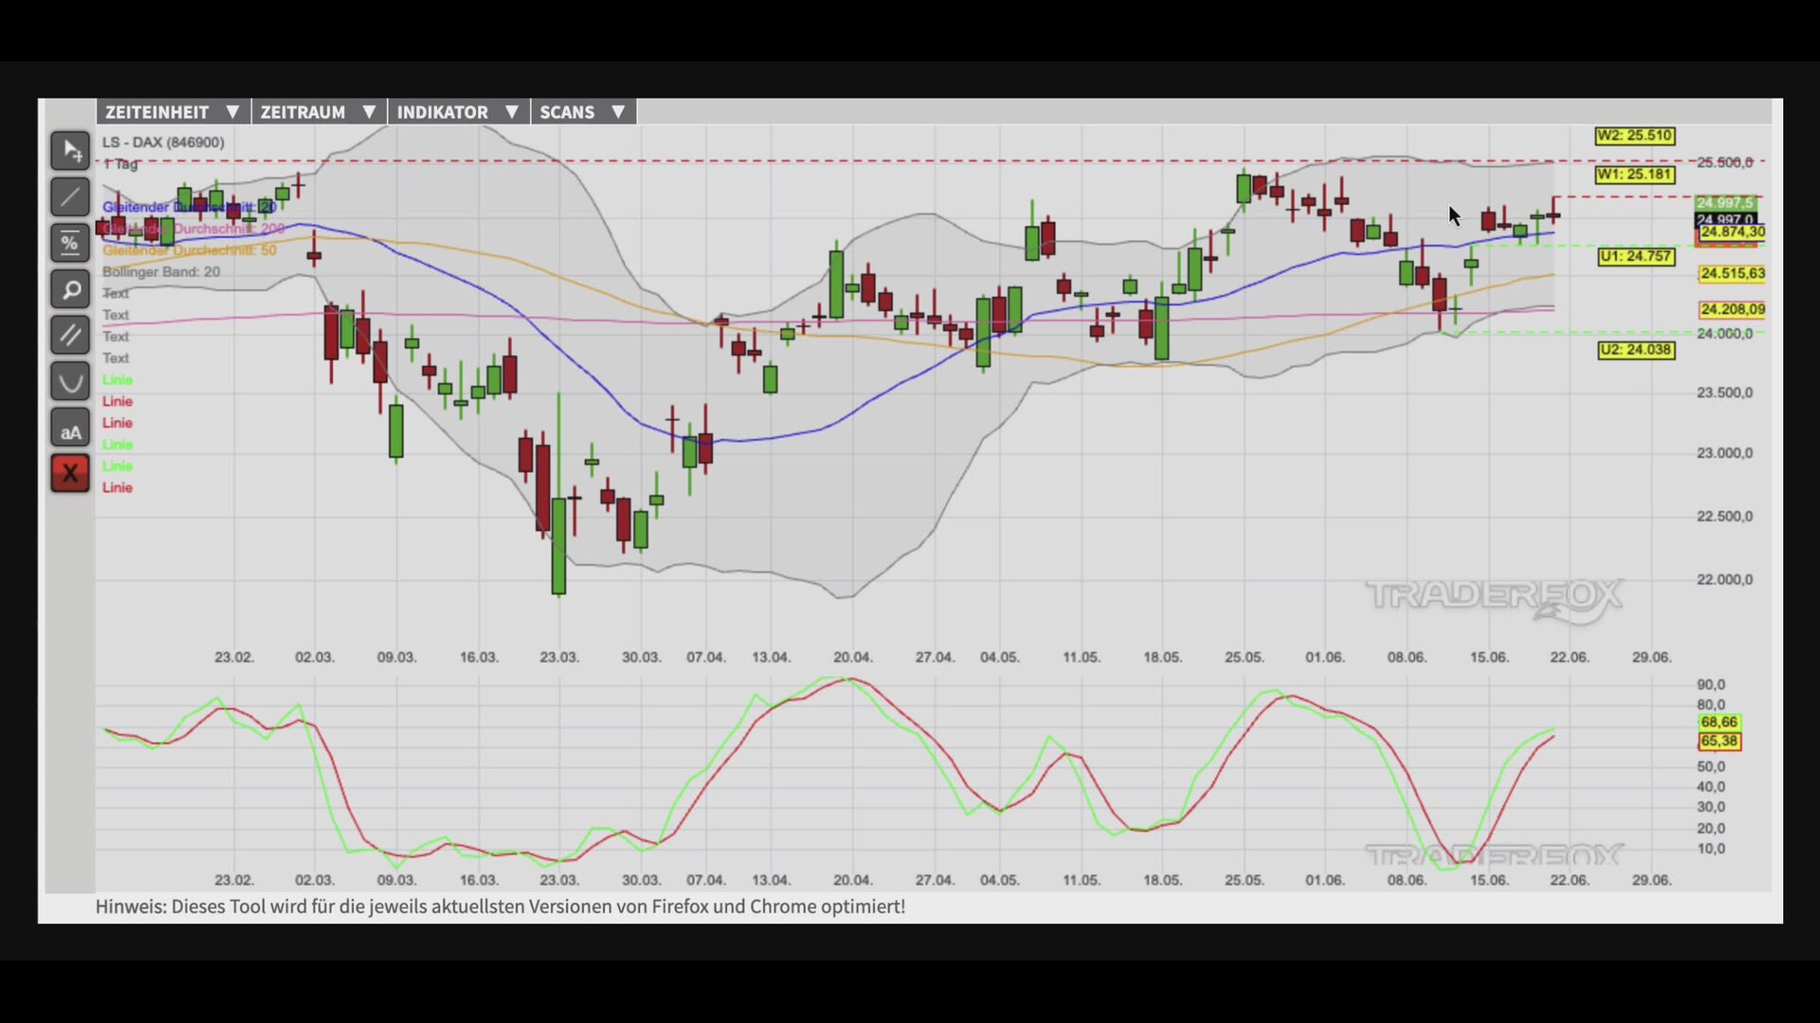The height and width of the screenshot is (1023, 1820).
Task: Click the LS - DAX (846900) chart title
Action: click(163, 142)
